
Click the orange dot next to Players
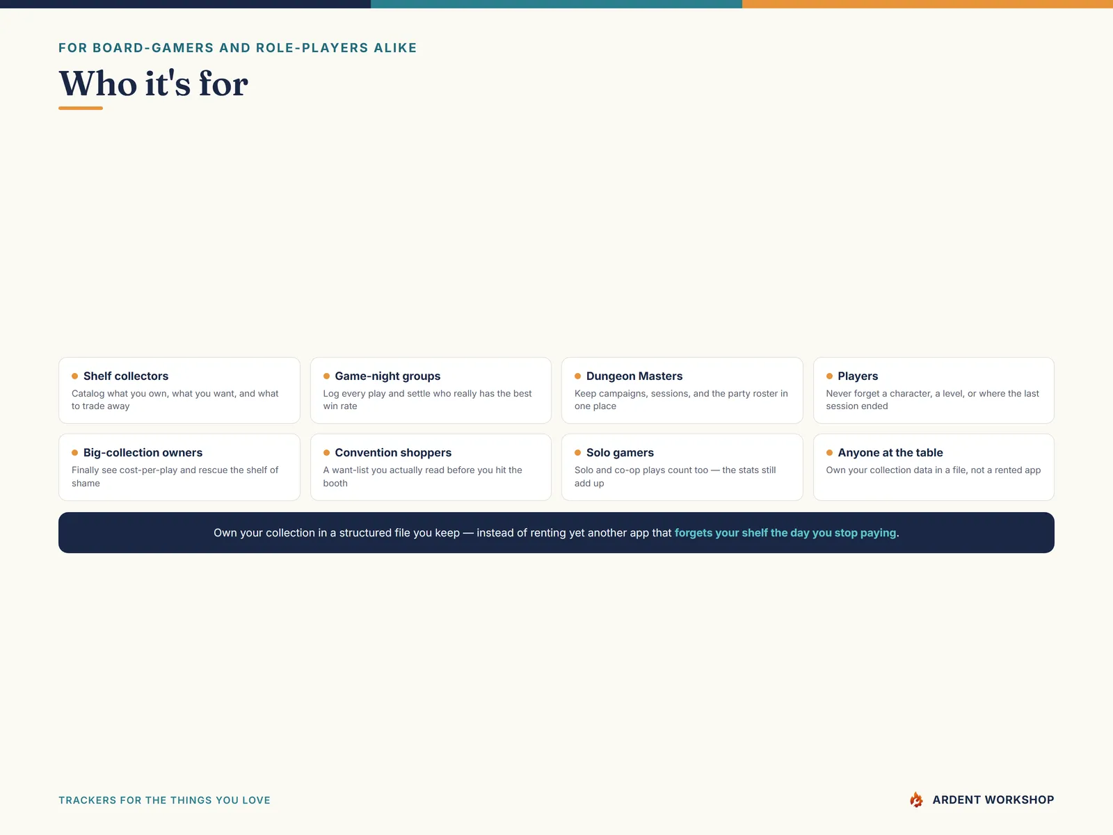coord(829,376)
